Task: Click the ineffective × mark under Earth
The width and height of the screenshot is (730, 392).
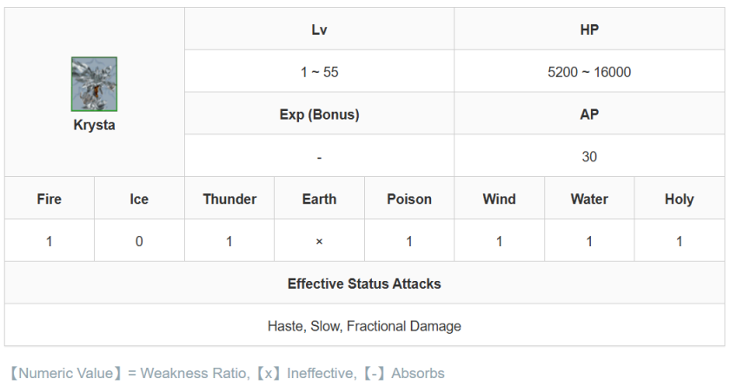Action: 319,242
